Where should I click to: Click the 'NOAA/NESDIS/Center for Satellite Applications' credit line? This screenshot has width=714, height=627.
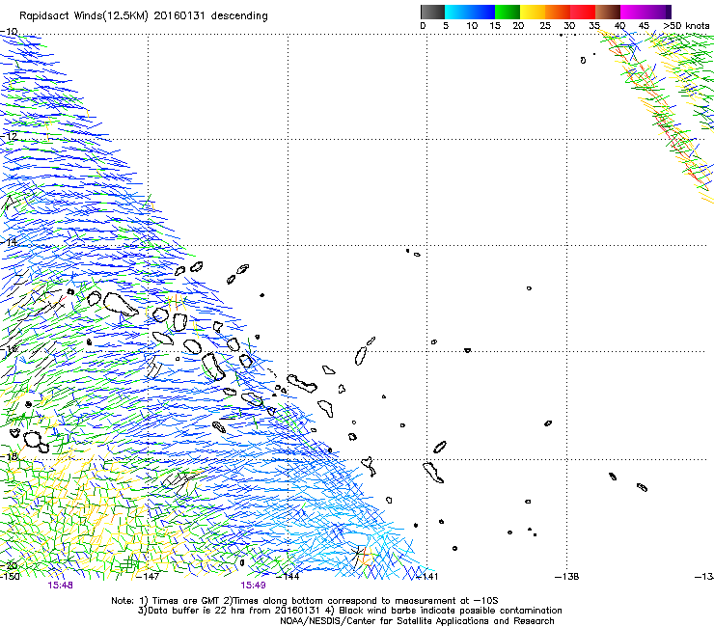[x=417, y=621]
